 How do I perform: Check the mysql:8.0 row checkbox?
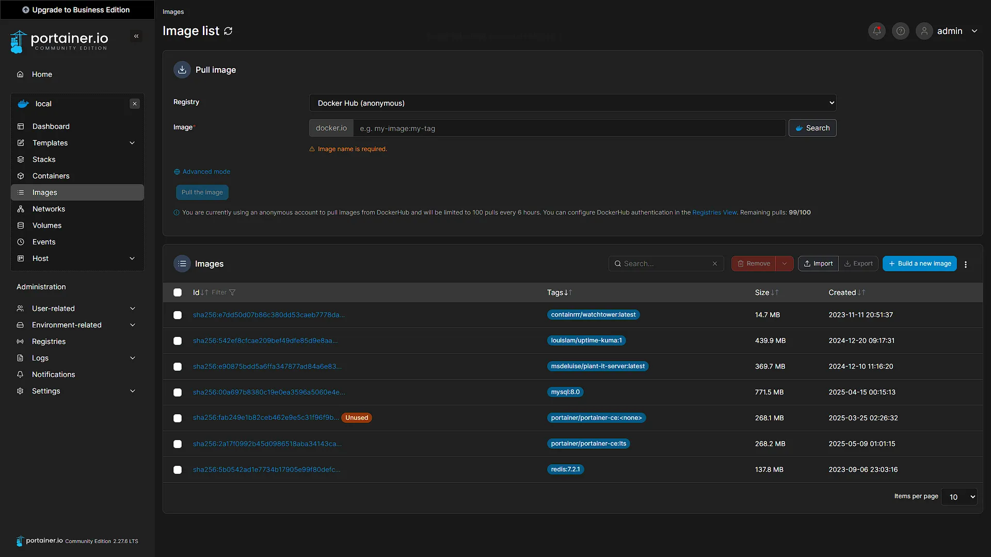(x=178, y=392)
